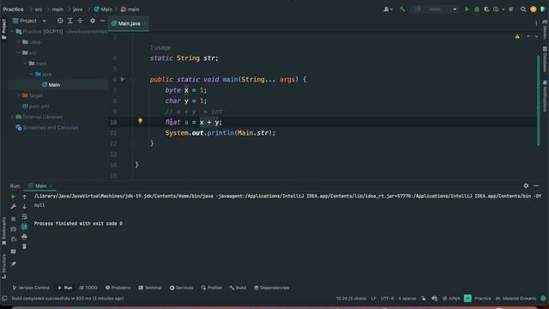Viewport: 549px width, 309px height.
Task: Click the yellow lightbulb quick-fix icon
Action: click(x=140, y=121)
